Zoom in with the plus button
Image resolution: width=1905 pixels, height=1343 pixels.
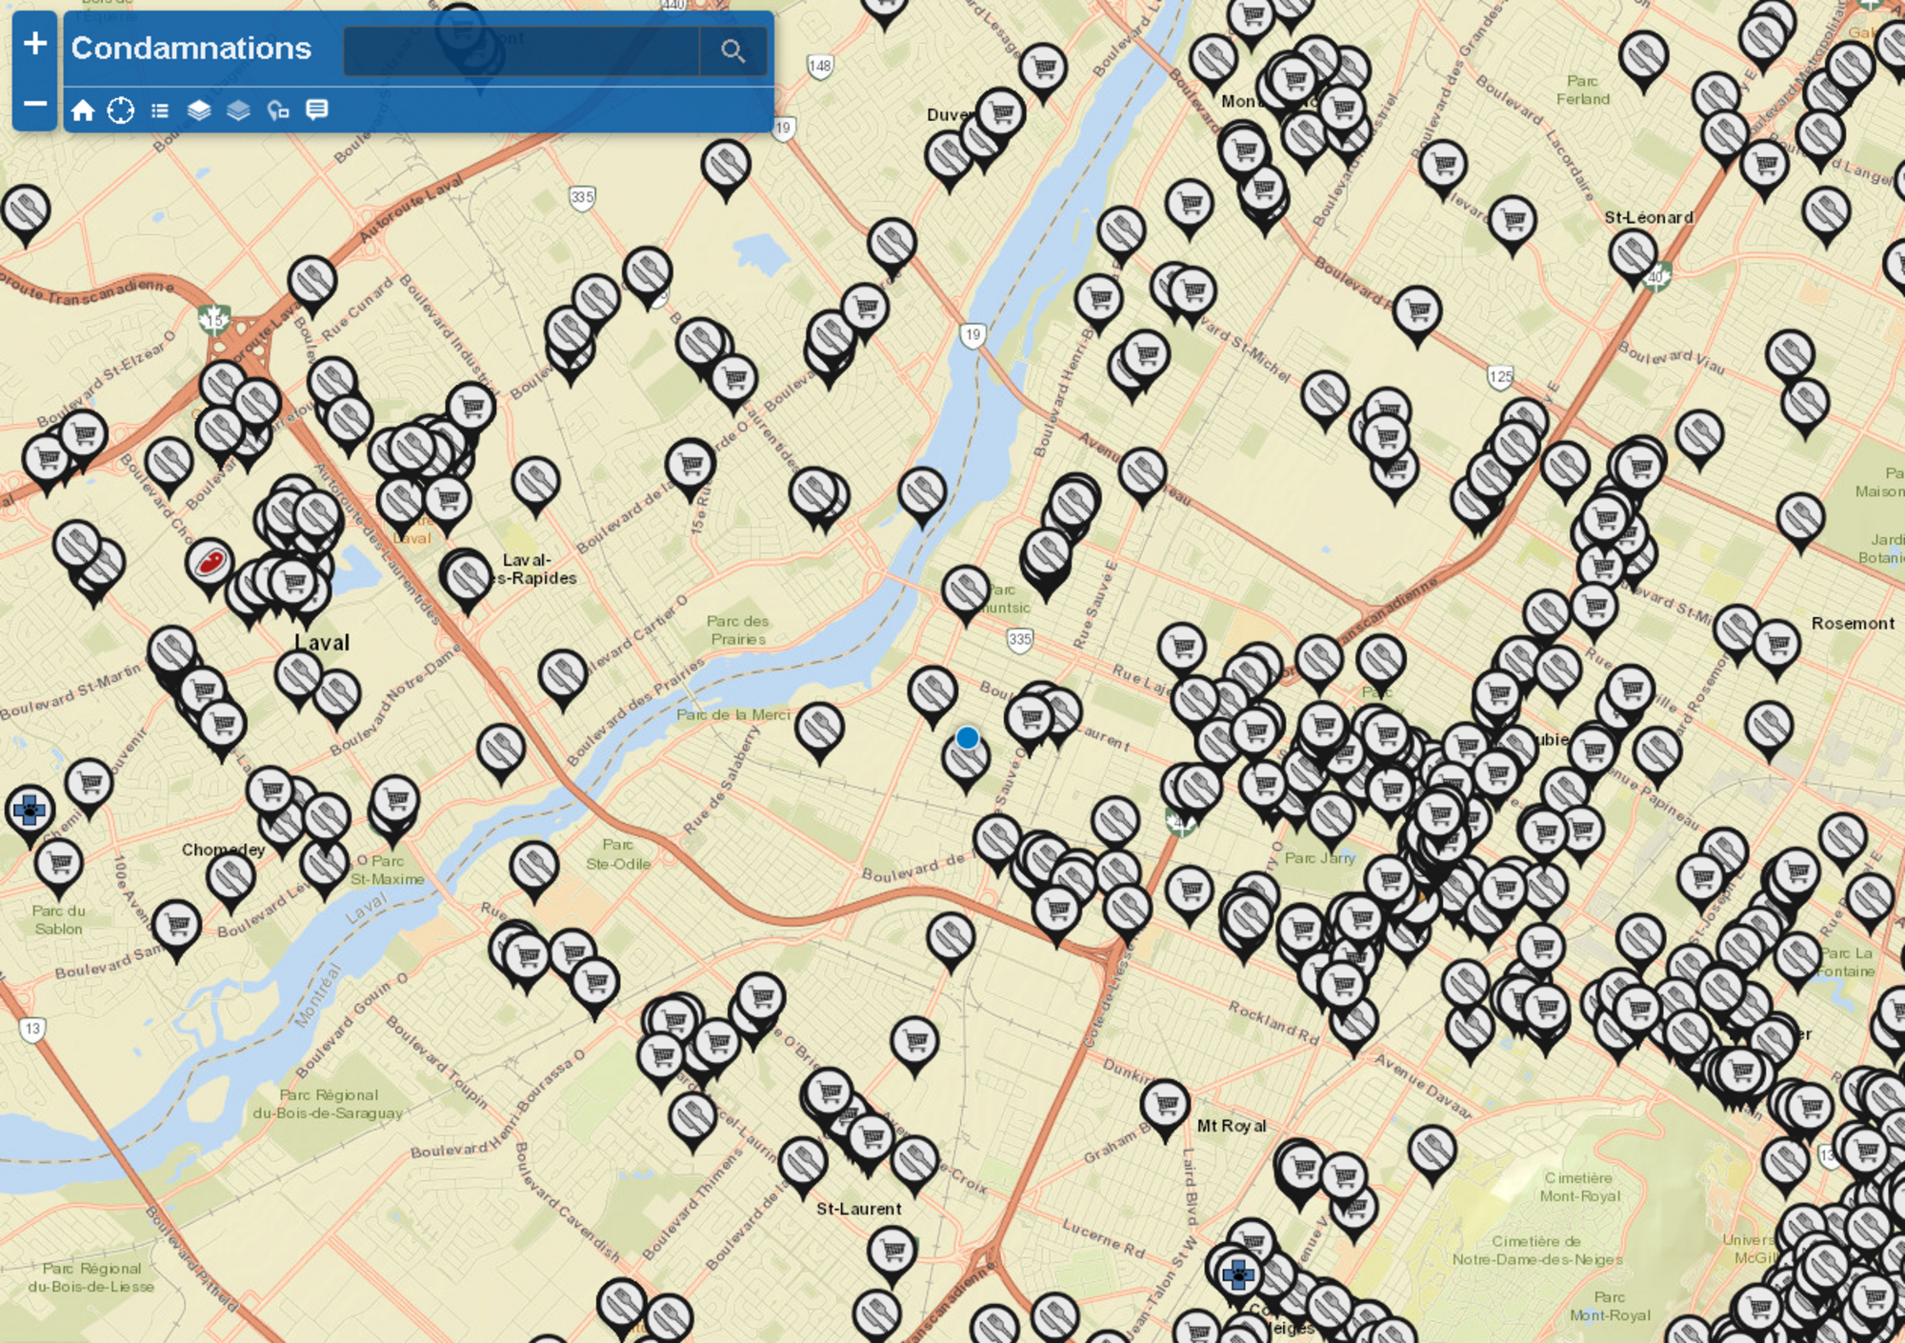click(x=35, y=44)
